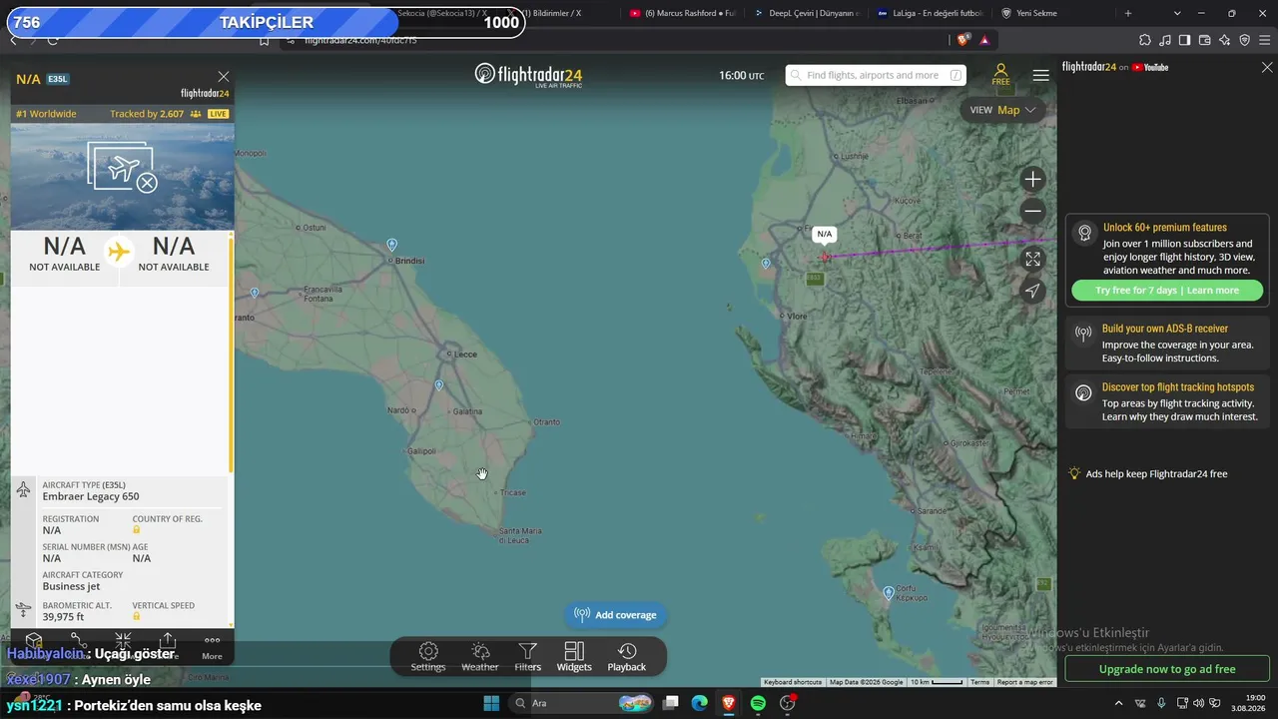Open the Windows Start menu
The height and width of the screenshot is (719, 1278).
tap(491, 703)
